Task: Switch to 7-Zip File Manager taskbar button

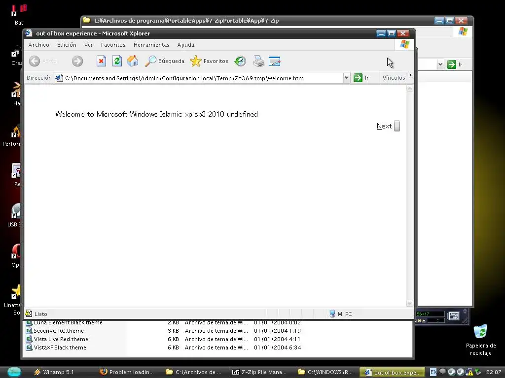Action: coord(259,372)
